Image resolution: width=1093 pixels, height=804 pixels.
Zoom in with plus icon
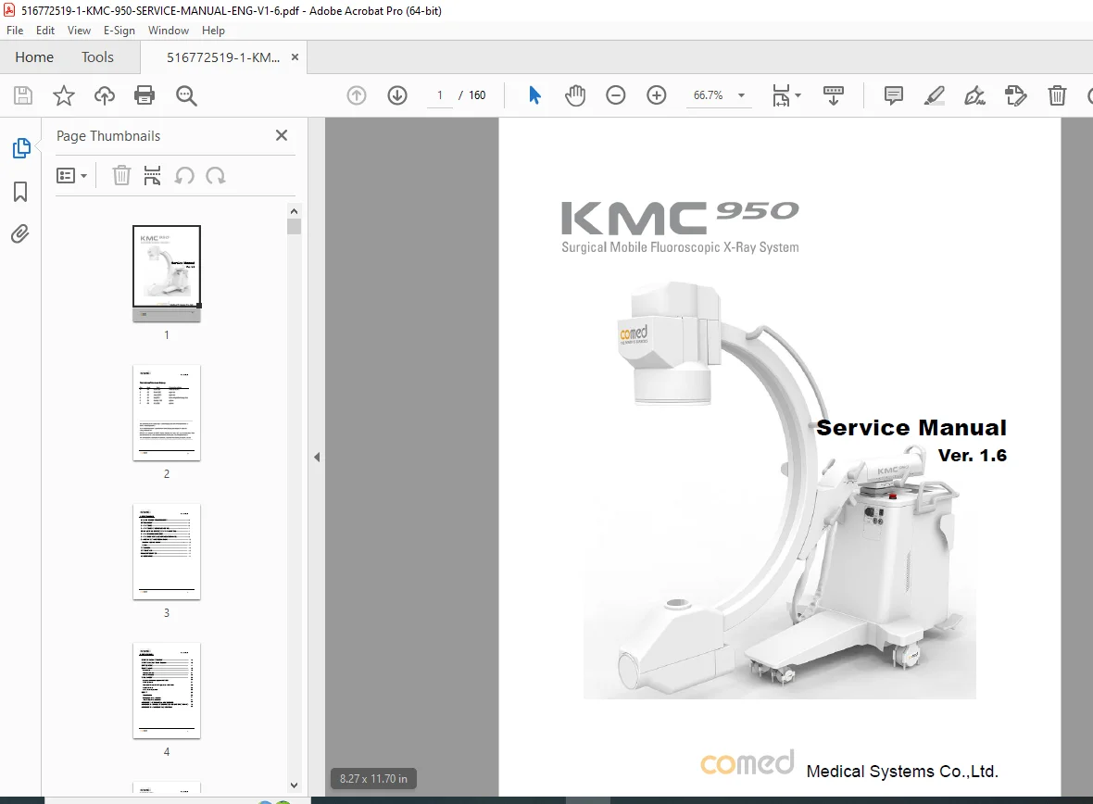click(657, 95)
